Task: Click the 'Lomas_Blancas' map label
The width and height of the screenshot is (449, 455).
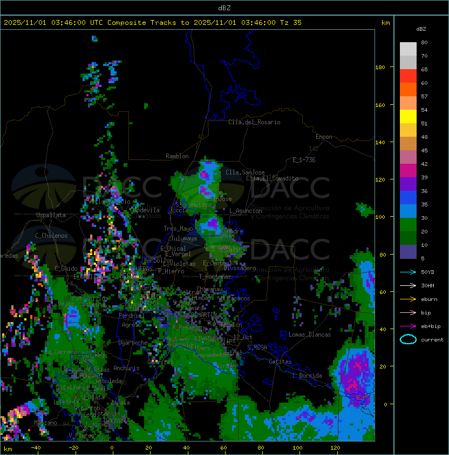Action: pos(310,334)
